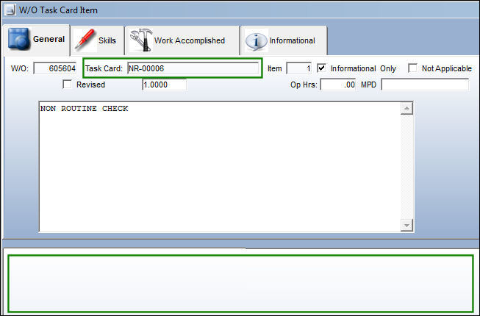This screenshot has width=480, height=316.
Task: Click the revision field showing 1.0000
Action: coord(164,85)
